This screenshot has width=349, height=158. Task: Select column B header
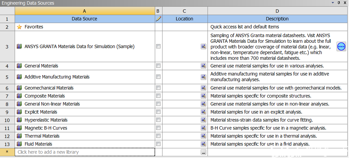point(158,11)
